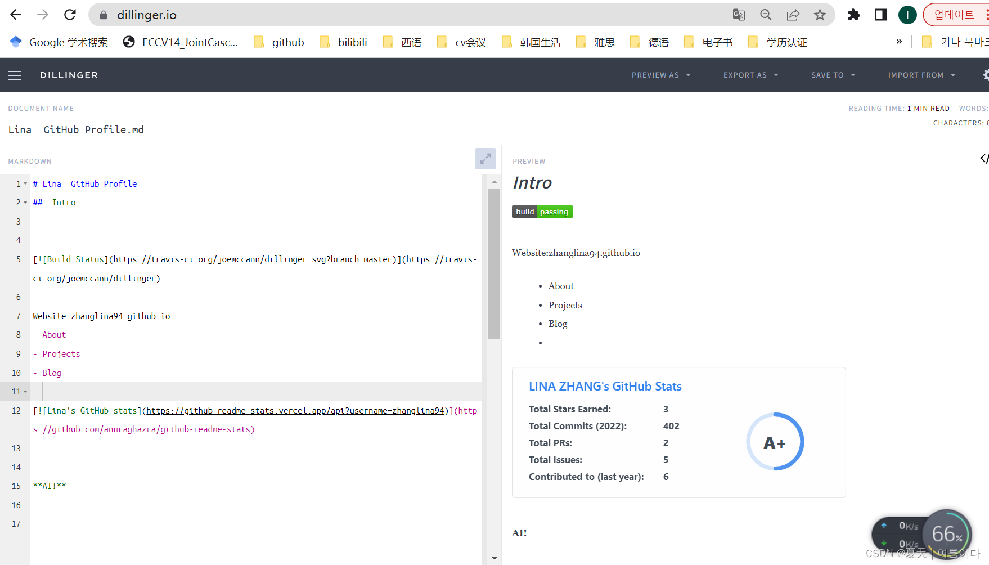Click the 'Website:zhanglina94.github.io' editor line
This screenshot has height=565, width=989.
tap(101, 316)
